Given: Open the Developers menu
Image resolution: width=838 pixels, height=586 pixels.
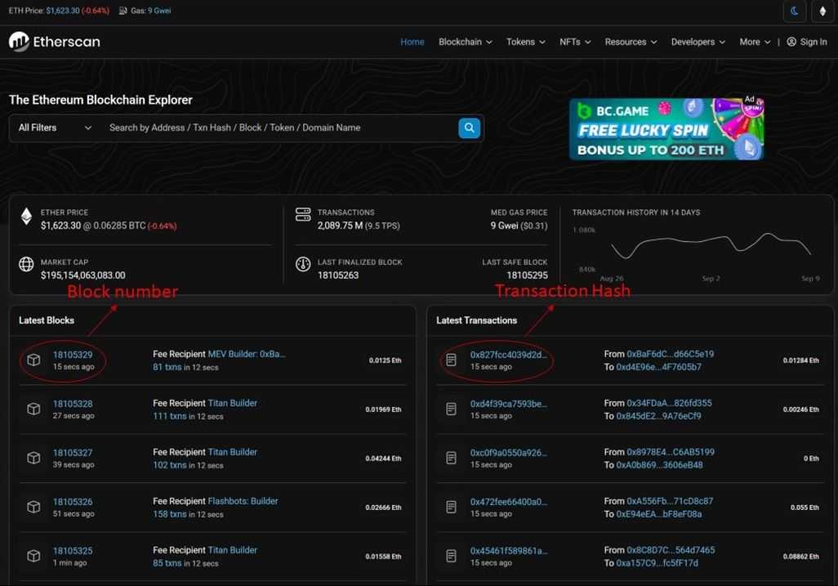Looking at the screenshot, I should 698,42.
